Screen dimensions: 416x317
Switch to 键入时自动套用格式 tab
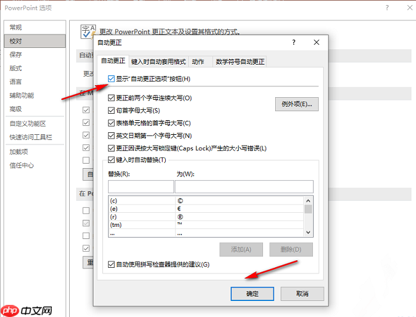(158, 62)
